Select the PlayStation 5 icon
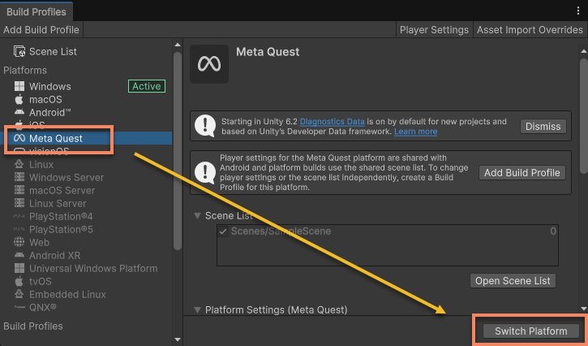588x346 pixels. [x=19, y=229]
